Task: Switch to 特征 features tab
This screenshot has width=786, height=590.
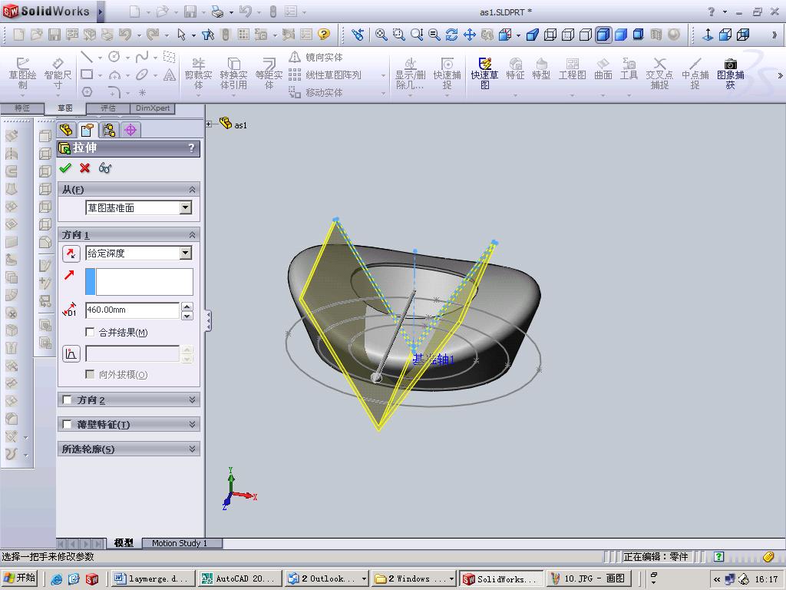Action: 22,108
